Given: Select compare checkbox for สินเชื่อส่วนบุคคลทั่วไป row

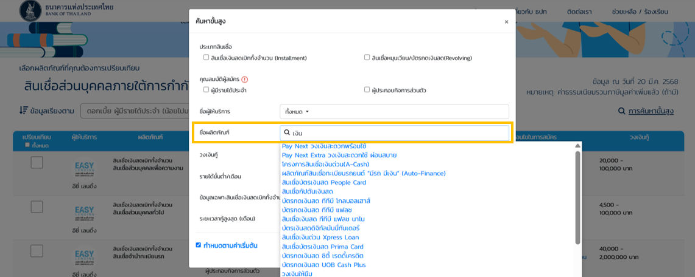Looking at the screenshot, I should tap(37, 207).
